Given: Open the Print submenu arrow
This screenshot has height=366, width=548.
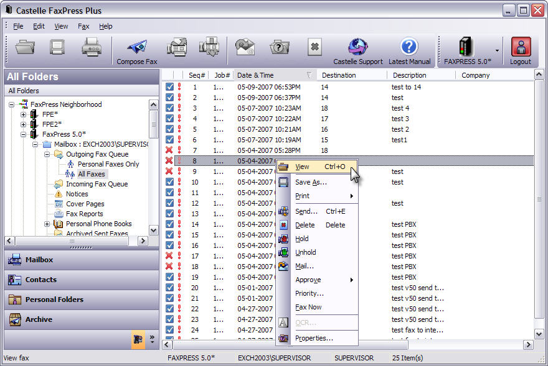Looking at the screenshot, I should tap(352, 196).
